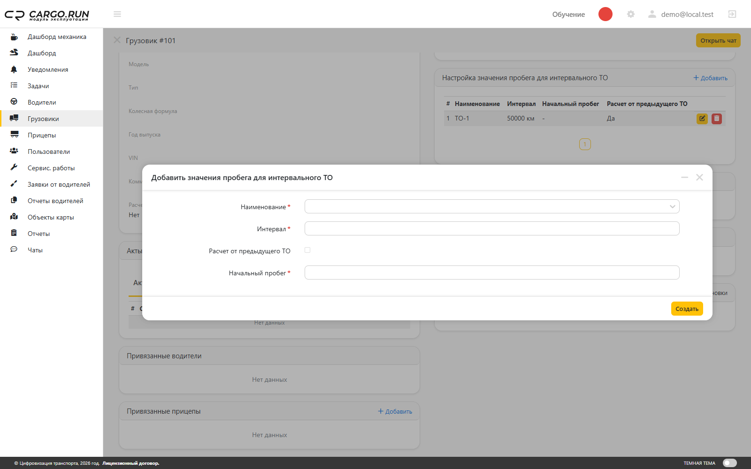
Task: Click the Дашборд sidebar icon
Action: 14,53
